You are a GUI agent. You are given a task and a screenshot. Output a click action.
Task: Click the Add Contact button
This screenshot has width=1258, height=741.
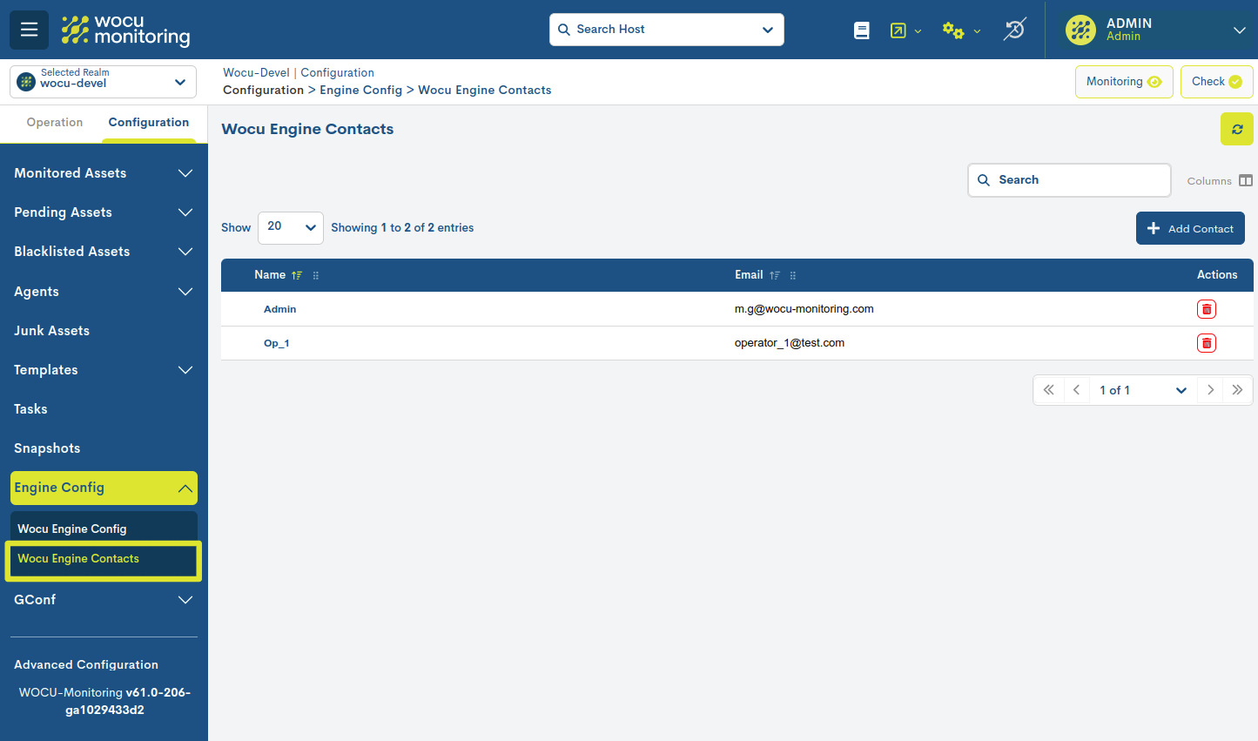[1190, 228]
